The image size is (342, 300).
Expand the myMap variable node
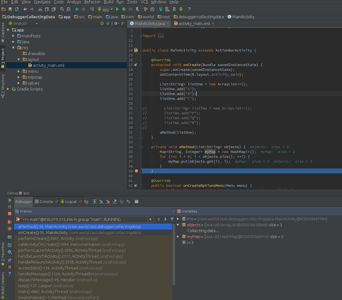(178, 237)
